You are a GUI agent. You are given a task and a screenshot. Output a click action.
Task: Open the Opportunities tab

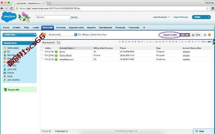tap(76, 27)
